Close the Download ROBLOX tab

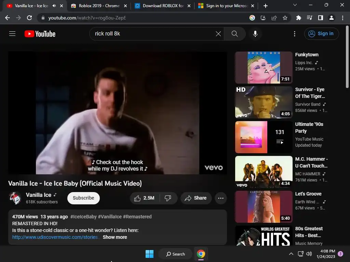(x=189, y=6)
